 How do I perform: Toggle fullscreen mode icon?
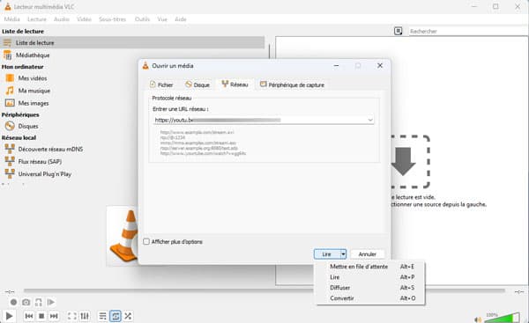[72, 316]
